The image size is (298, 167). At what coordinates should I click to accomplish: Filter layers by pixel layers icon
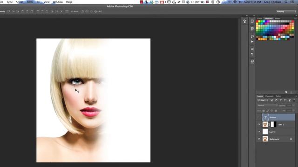272,100
